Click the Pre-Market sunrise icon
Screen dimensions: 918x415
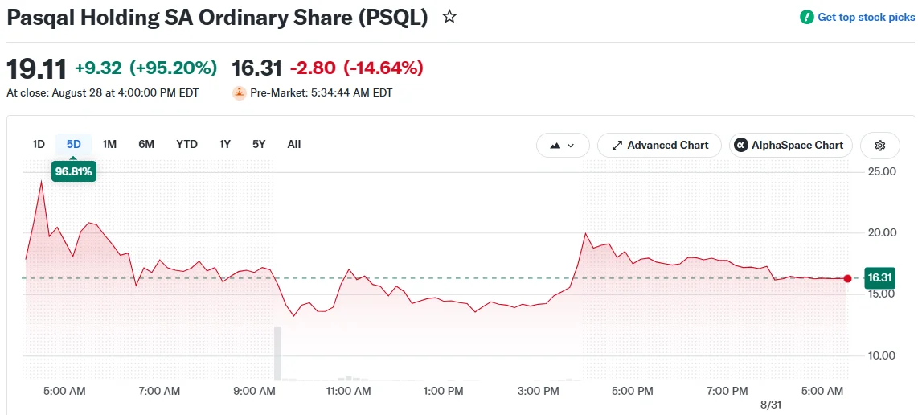click(239, 92)
